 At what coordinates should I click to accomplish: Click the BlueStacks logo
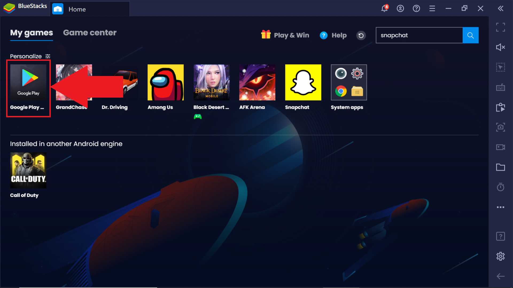click(9, 8)
